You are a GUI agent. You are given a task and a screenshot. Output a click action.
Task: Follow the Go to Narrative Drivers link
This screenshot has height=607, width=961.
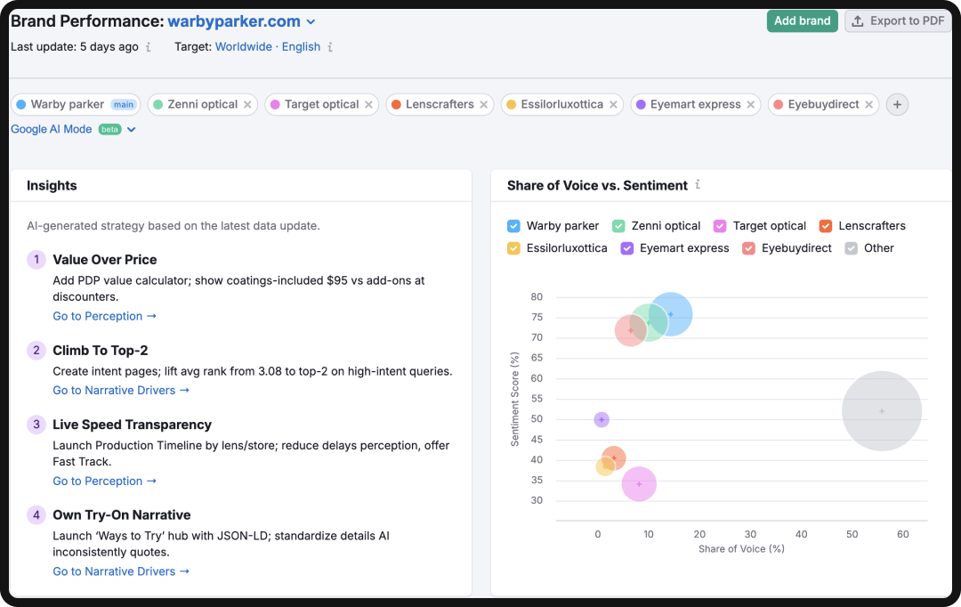[121, 390]
